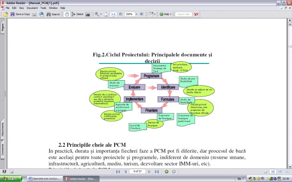The height and width of the screenshot is (182, 292).
Task: Switch to the dissertation Word taskbar window
Action: (x=45, y=178)
